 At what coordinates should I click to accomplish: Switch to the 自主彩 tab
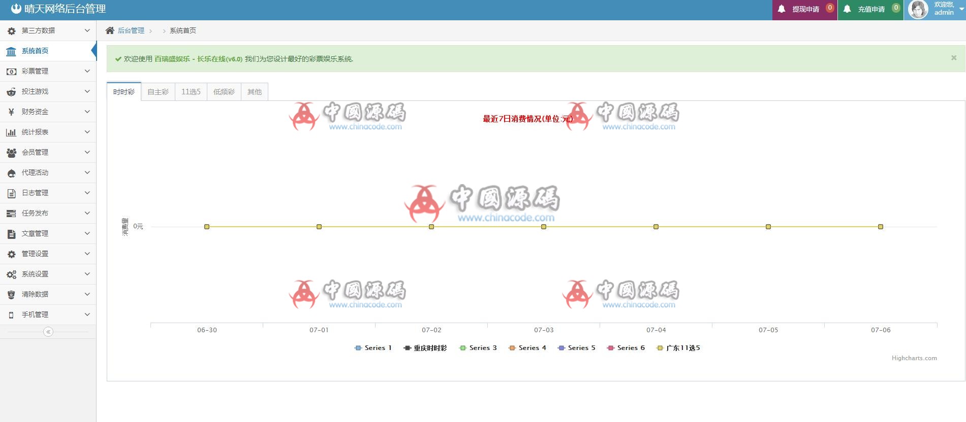[158, 92]
